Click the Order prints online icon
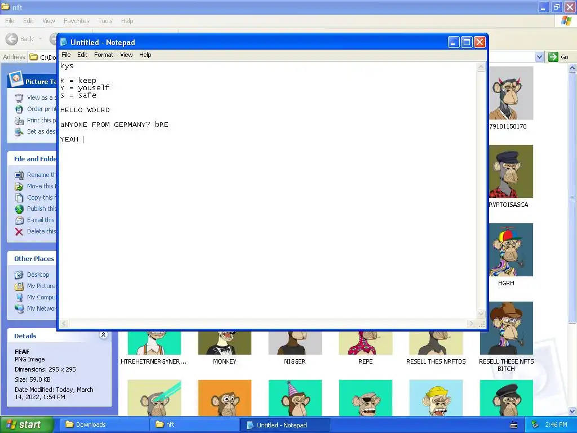This screenshot has width=577, height=433. point(19,109)
